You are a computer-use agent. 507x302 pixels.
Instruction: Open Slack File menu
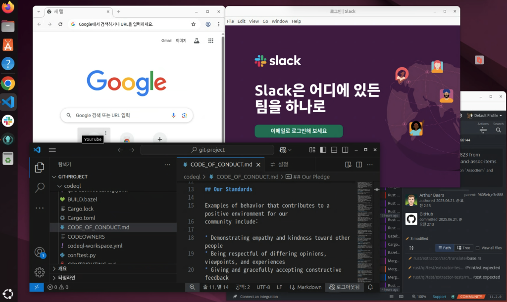(x=230, y=21)
